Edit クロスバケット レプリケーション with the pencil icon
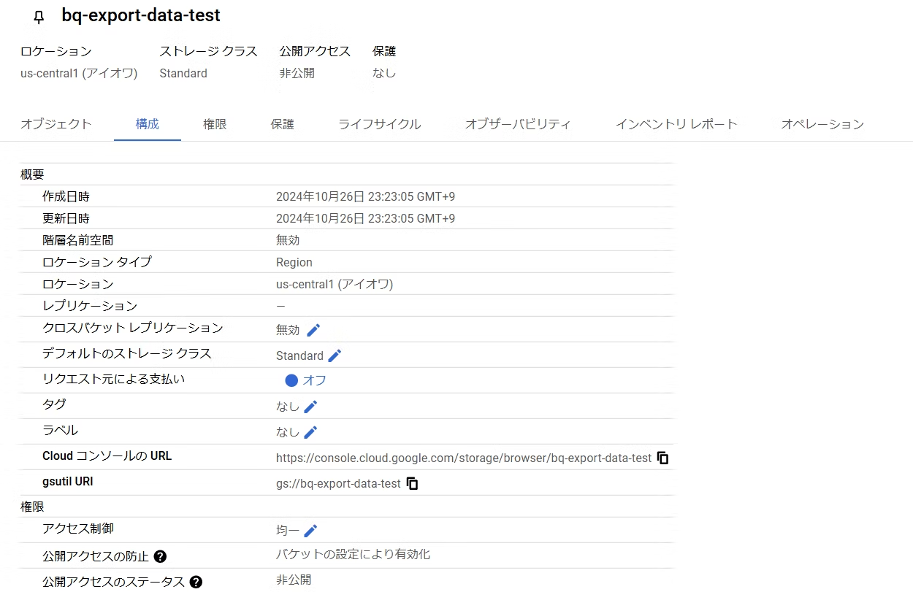The height and width of the screenshot is (592, 913). point(313,330)
